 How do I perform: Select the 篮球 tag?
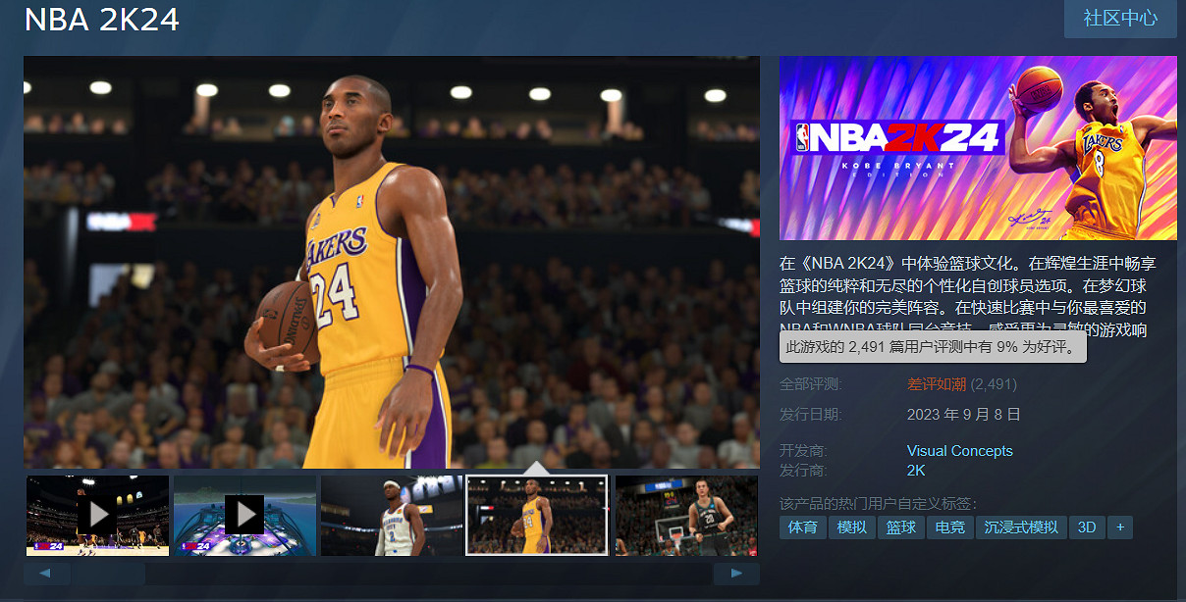pos(900,527)
